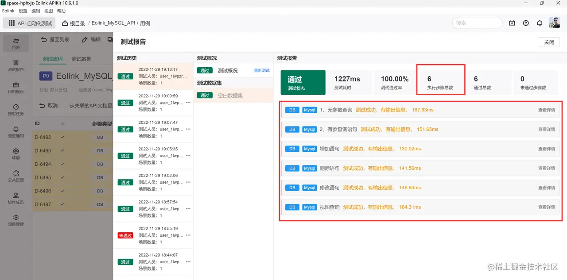
Task: Toggle the check mark in row D-6496
Action: click(62, 191)
